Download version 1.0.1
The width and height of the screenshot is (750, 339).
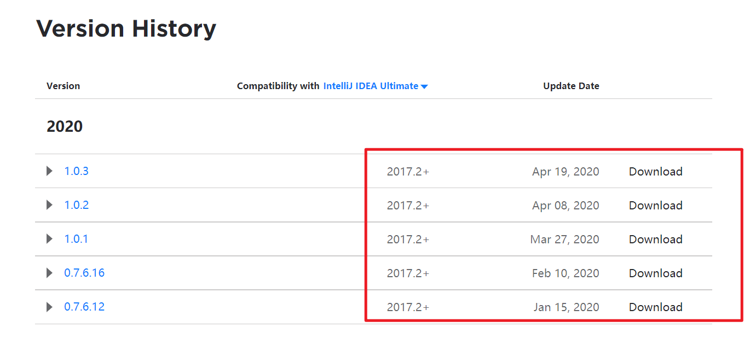pyautogui.click(x=655, y=239)
